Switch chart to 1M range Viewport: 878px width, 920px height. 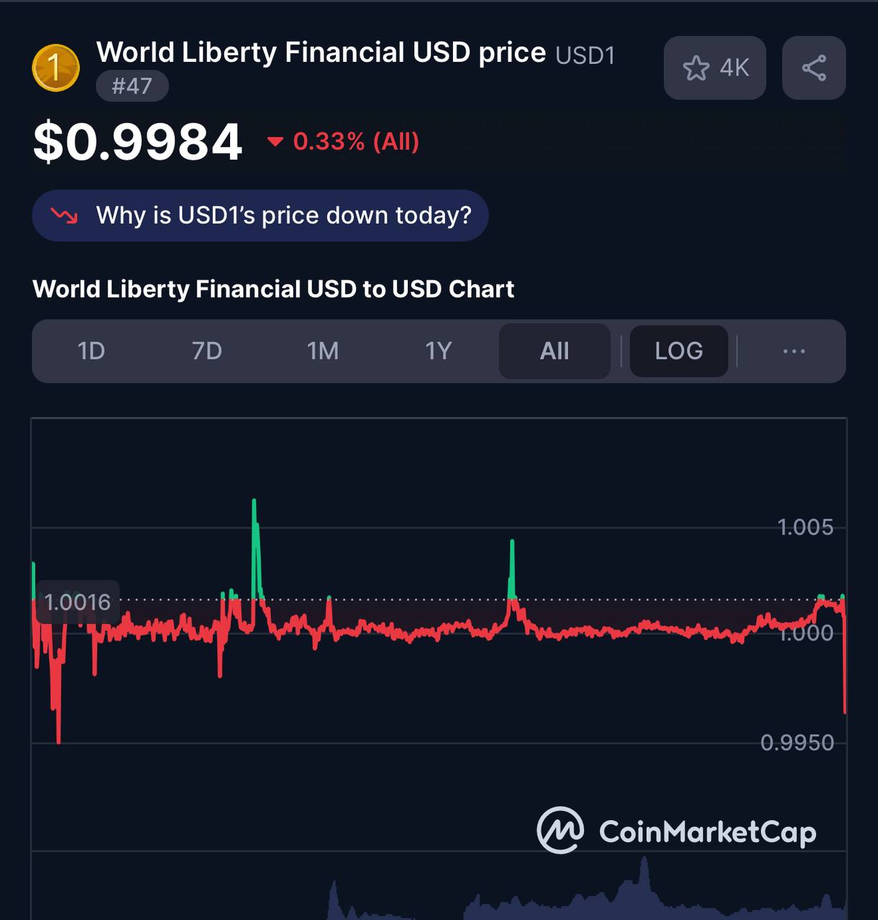(x=323, y=351)
